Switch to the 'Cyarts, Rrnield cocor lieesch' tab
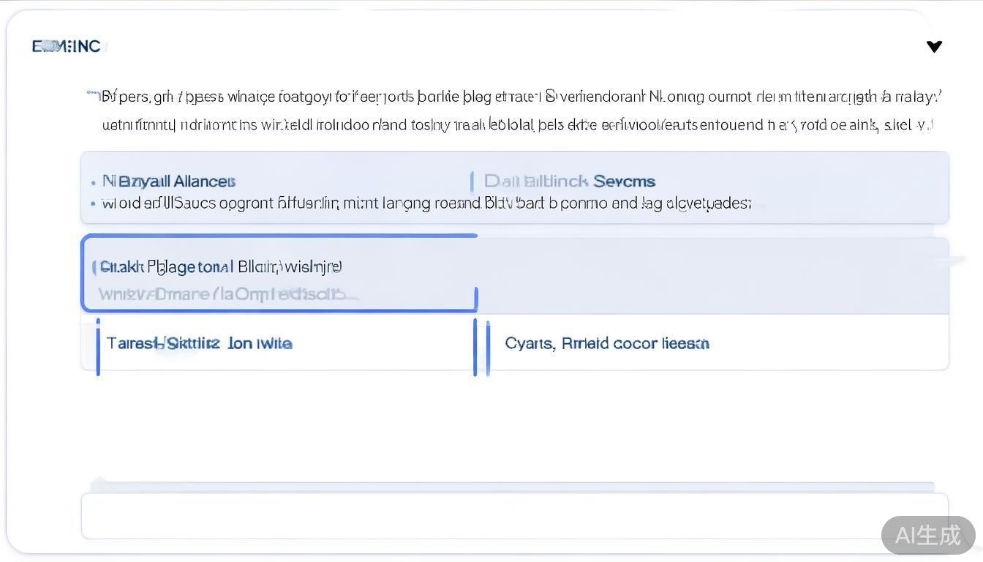The image size is (983, 562). click(x=606, y=343)
